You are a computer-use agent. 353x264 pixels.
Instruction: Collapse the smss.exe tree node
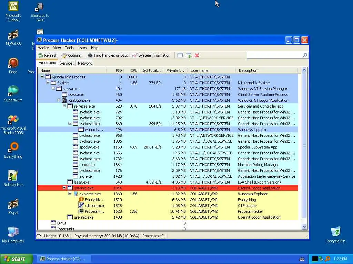[x=53, y=88]
